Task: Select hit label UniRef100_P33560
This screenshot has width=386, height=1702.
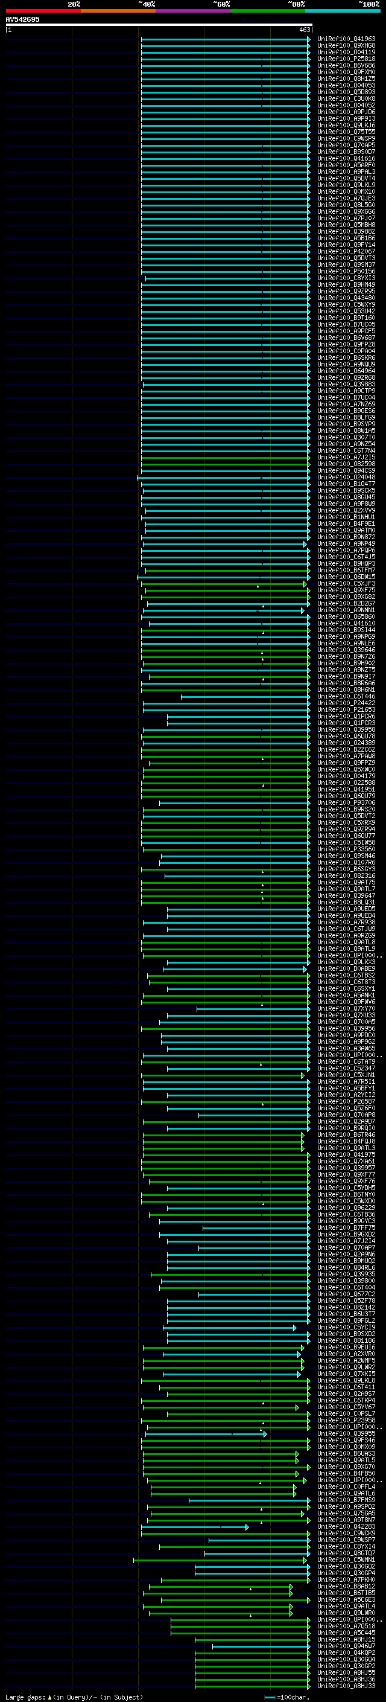Action: (346, 849)
